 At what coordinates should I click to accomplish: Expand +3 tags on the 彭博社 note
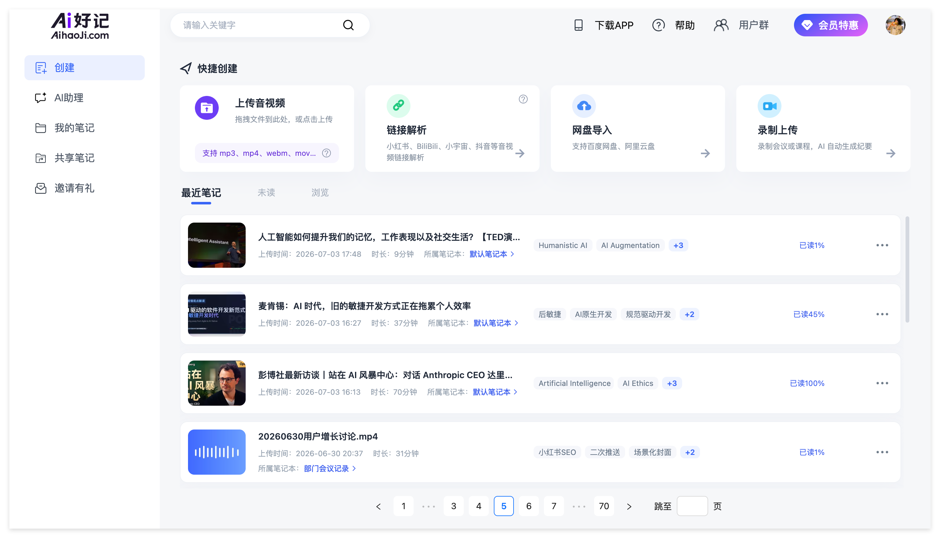click(672, 383)
